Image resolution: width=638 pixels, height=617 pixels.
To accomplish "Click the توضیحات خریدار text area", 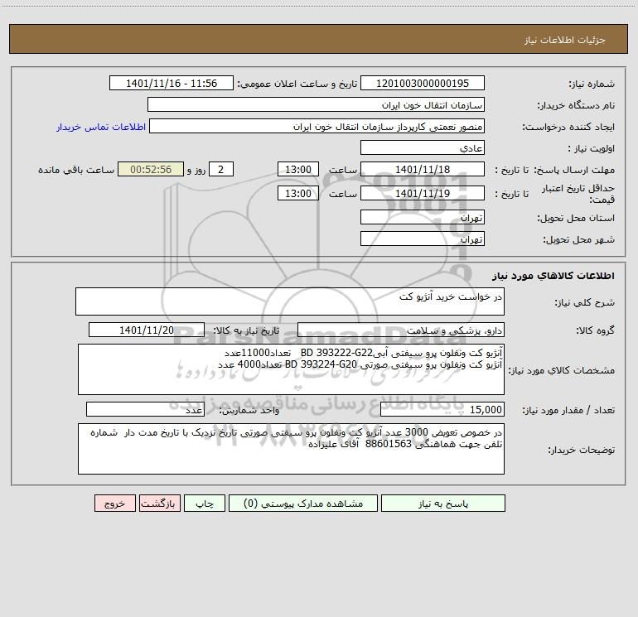I will 291,449.
